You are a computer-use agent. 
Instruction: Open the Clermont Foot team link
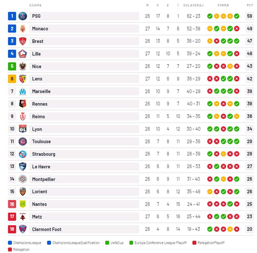coord(47,229)
